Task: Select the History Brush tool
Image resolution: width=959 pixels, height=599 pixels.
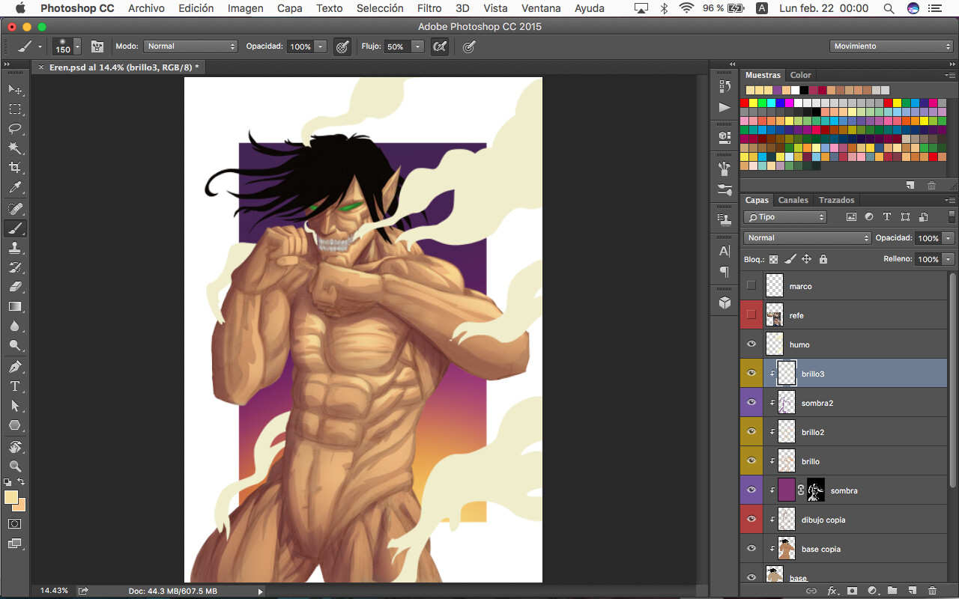Action: 15,267
